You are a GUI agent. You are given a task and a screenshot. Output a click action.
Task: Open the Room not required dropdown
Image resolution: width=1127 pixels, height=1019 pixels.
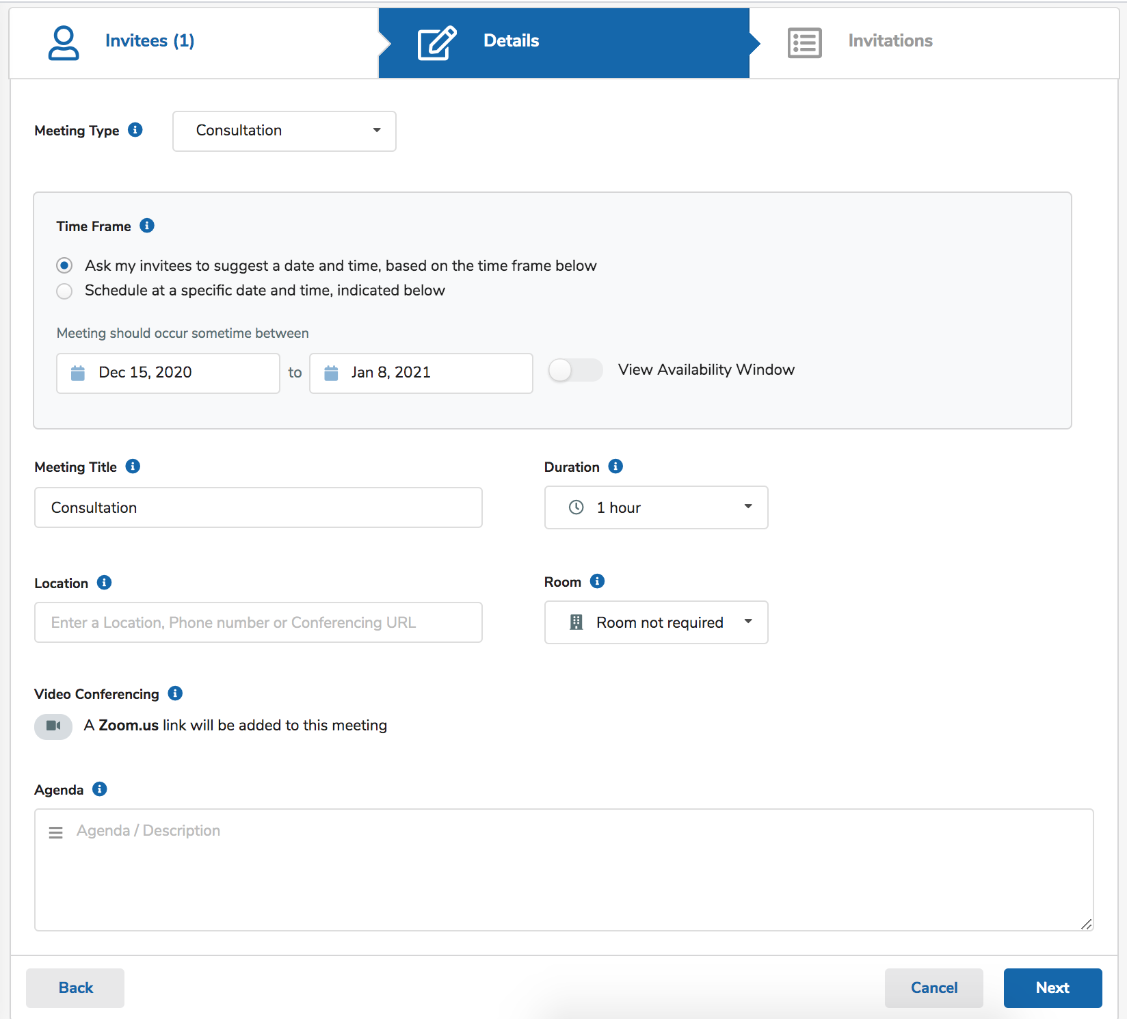[x=655, y=622]
